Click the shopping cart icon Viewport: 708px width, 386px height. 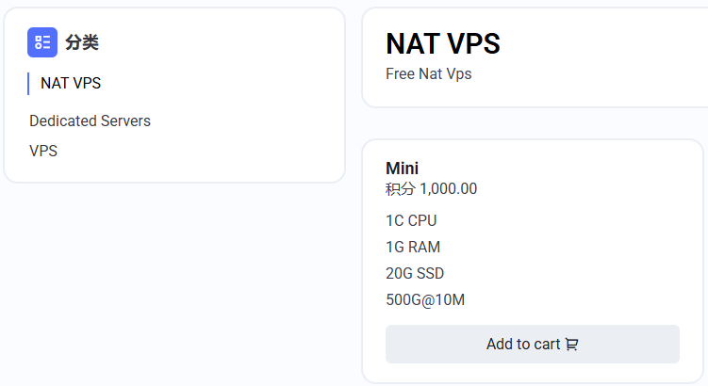(571, 345)
